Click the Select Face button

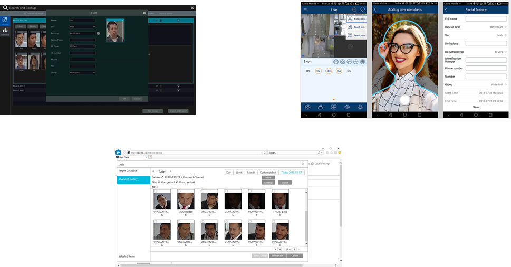click(x=277, y=256)
